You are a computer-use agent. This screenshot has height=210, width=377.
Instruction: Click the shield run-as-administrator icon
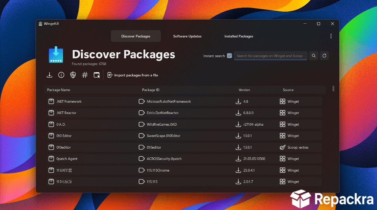point(73,75)
